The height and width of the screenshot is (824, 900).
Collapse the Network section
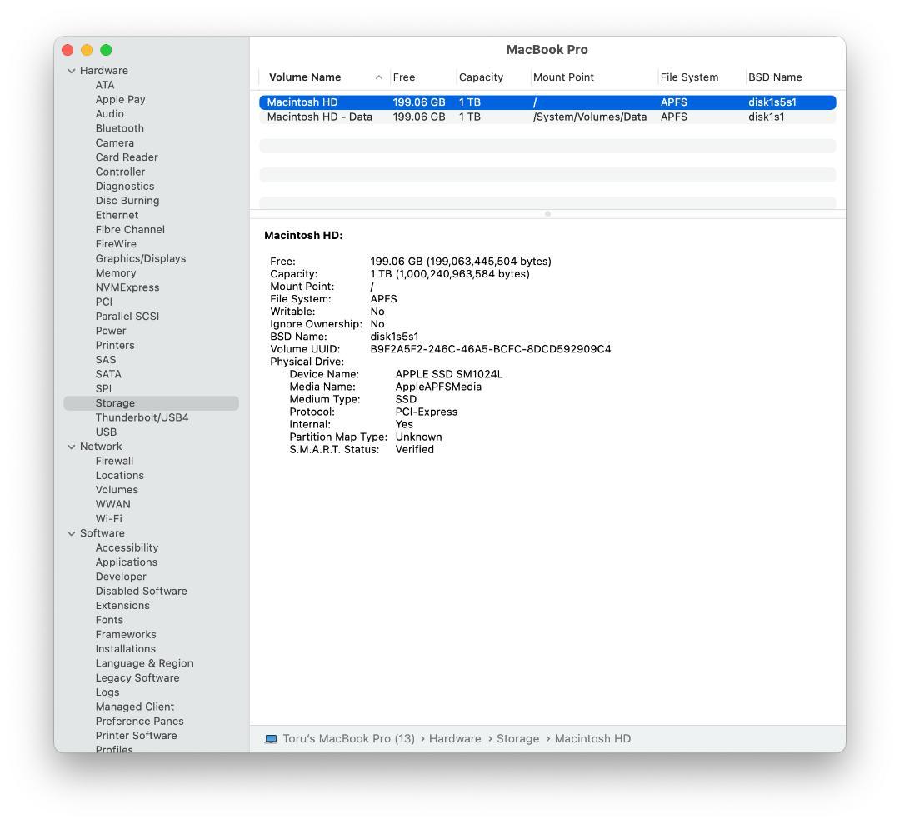point(72,446)
